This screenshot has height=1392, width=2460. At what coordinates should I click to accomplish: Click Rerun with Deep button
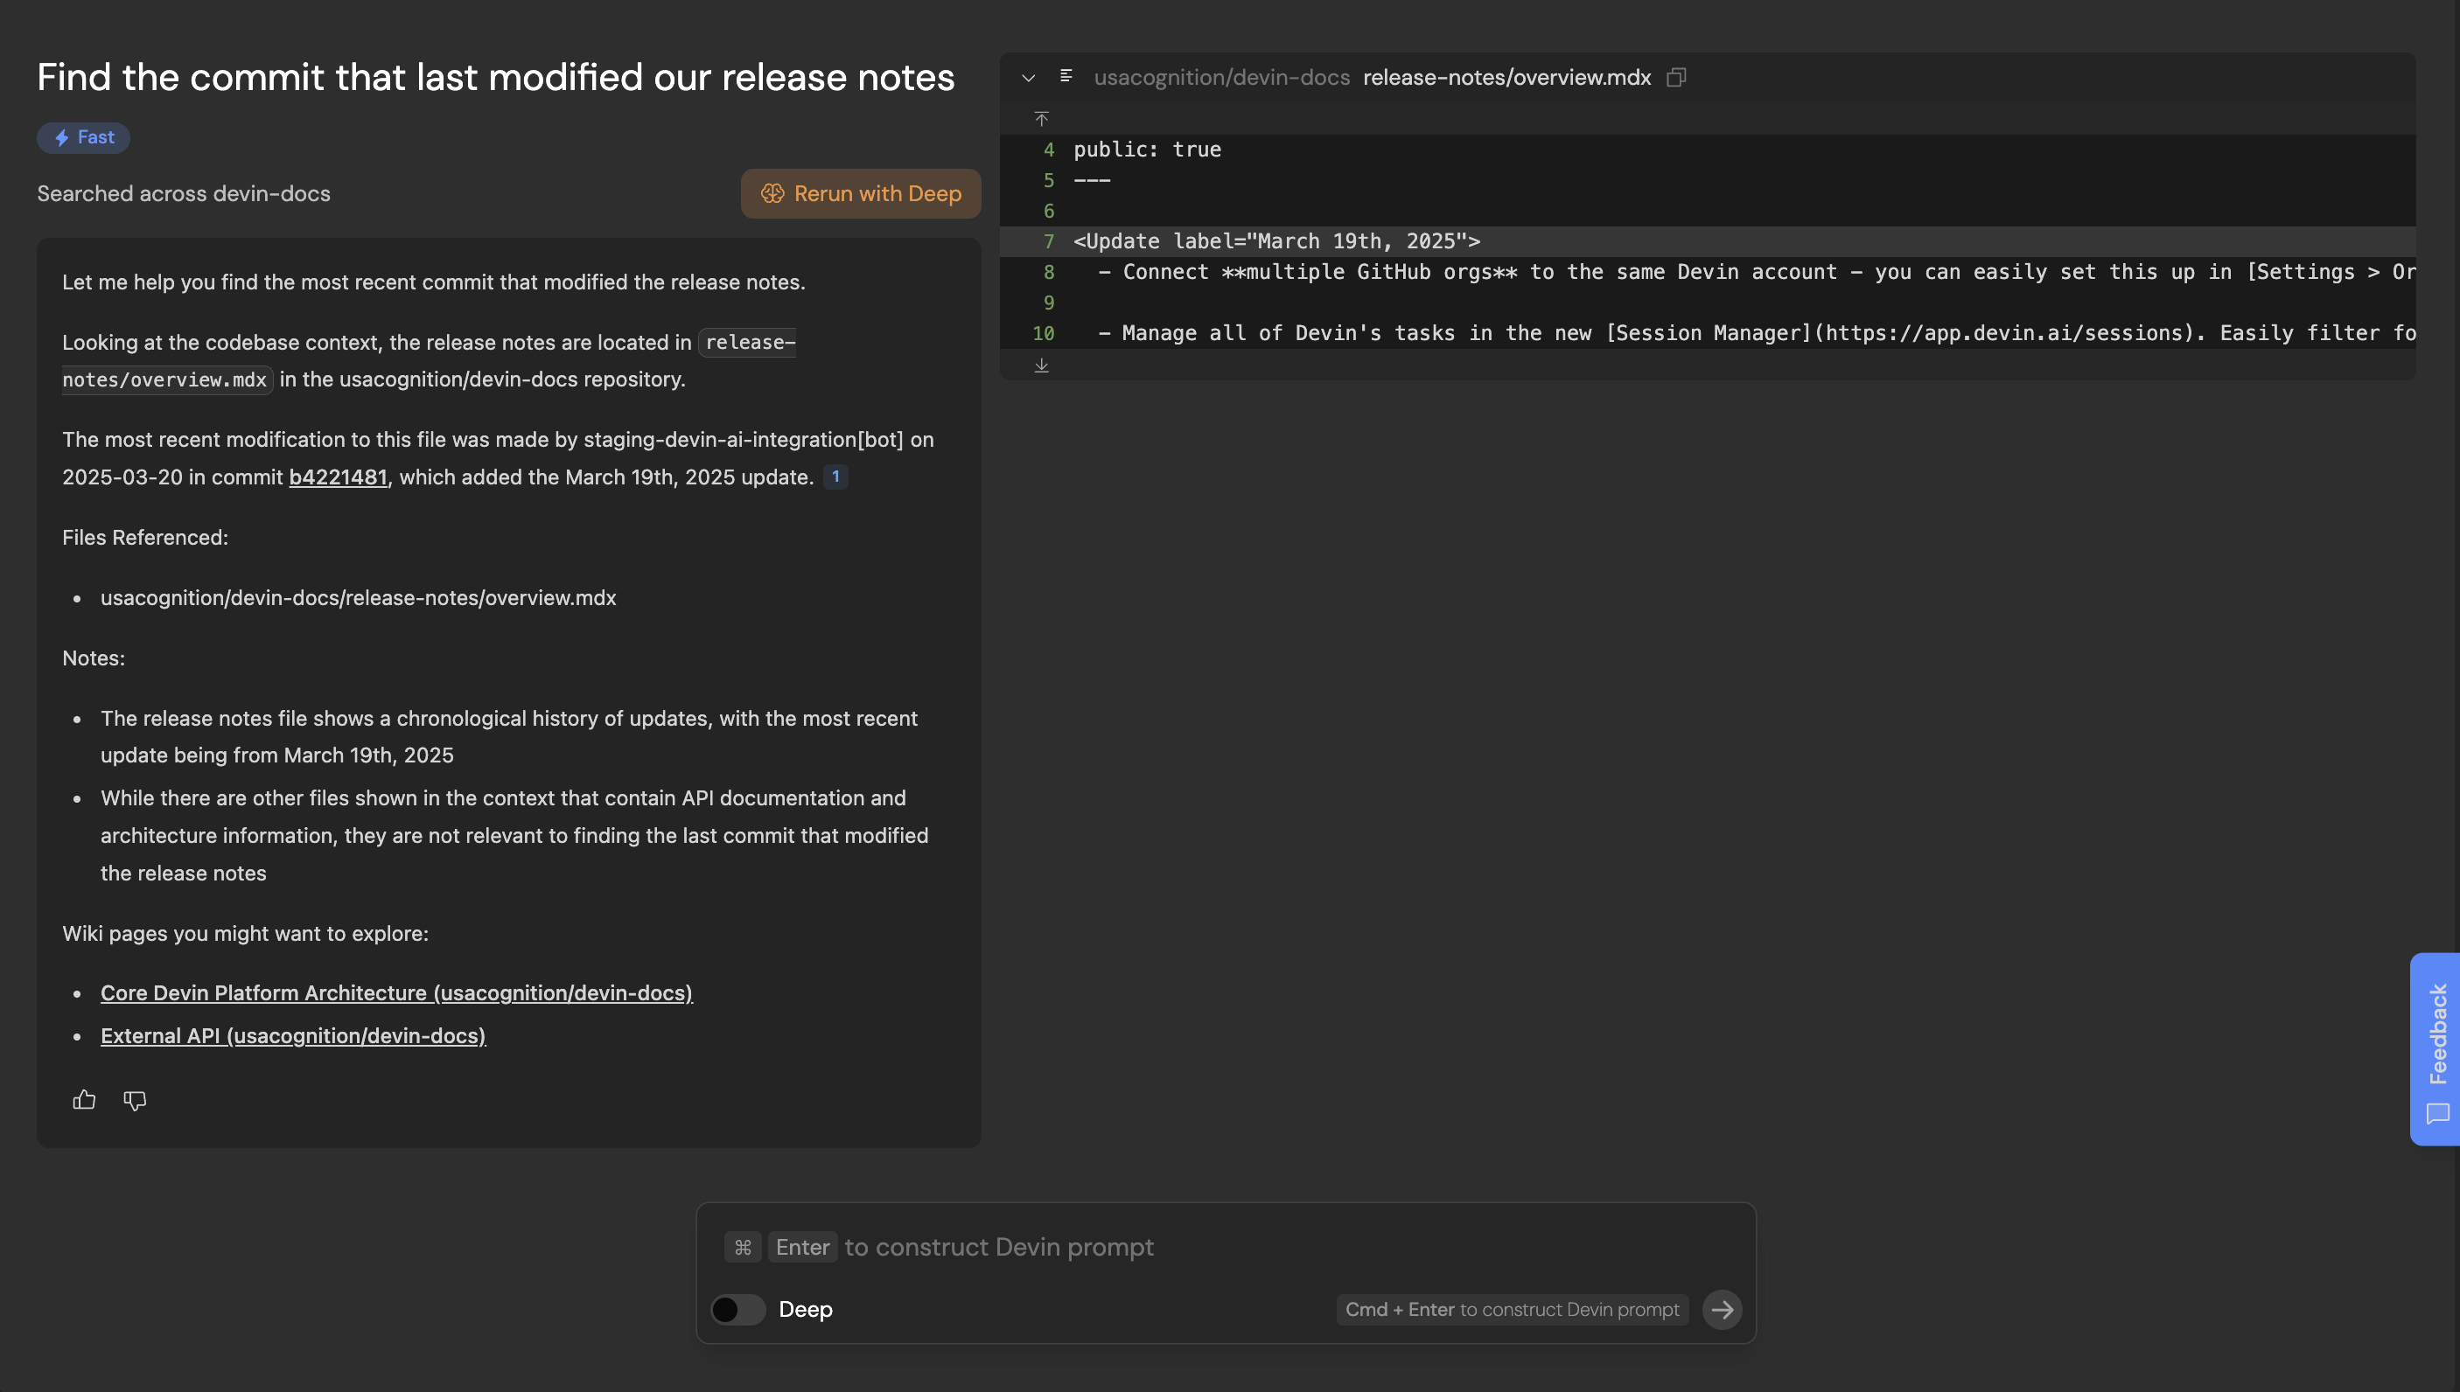pos(861,193)
